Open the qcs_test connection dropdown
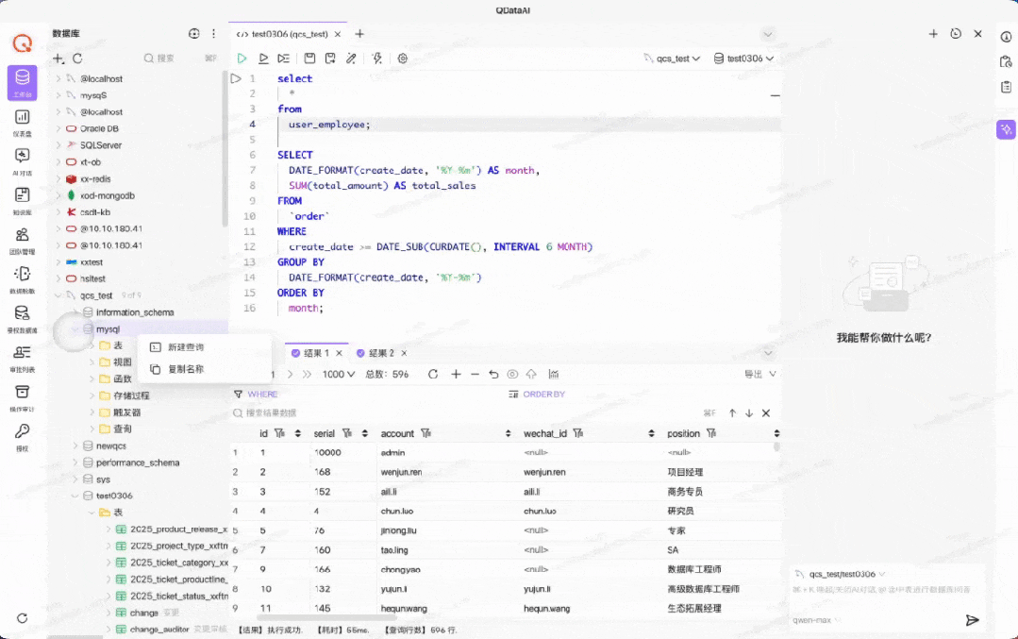 pos(672,59)
